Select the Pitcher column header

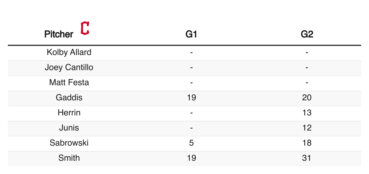coord(59,34)
